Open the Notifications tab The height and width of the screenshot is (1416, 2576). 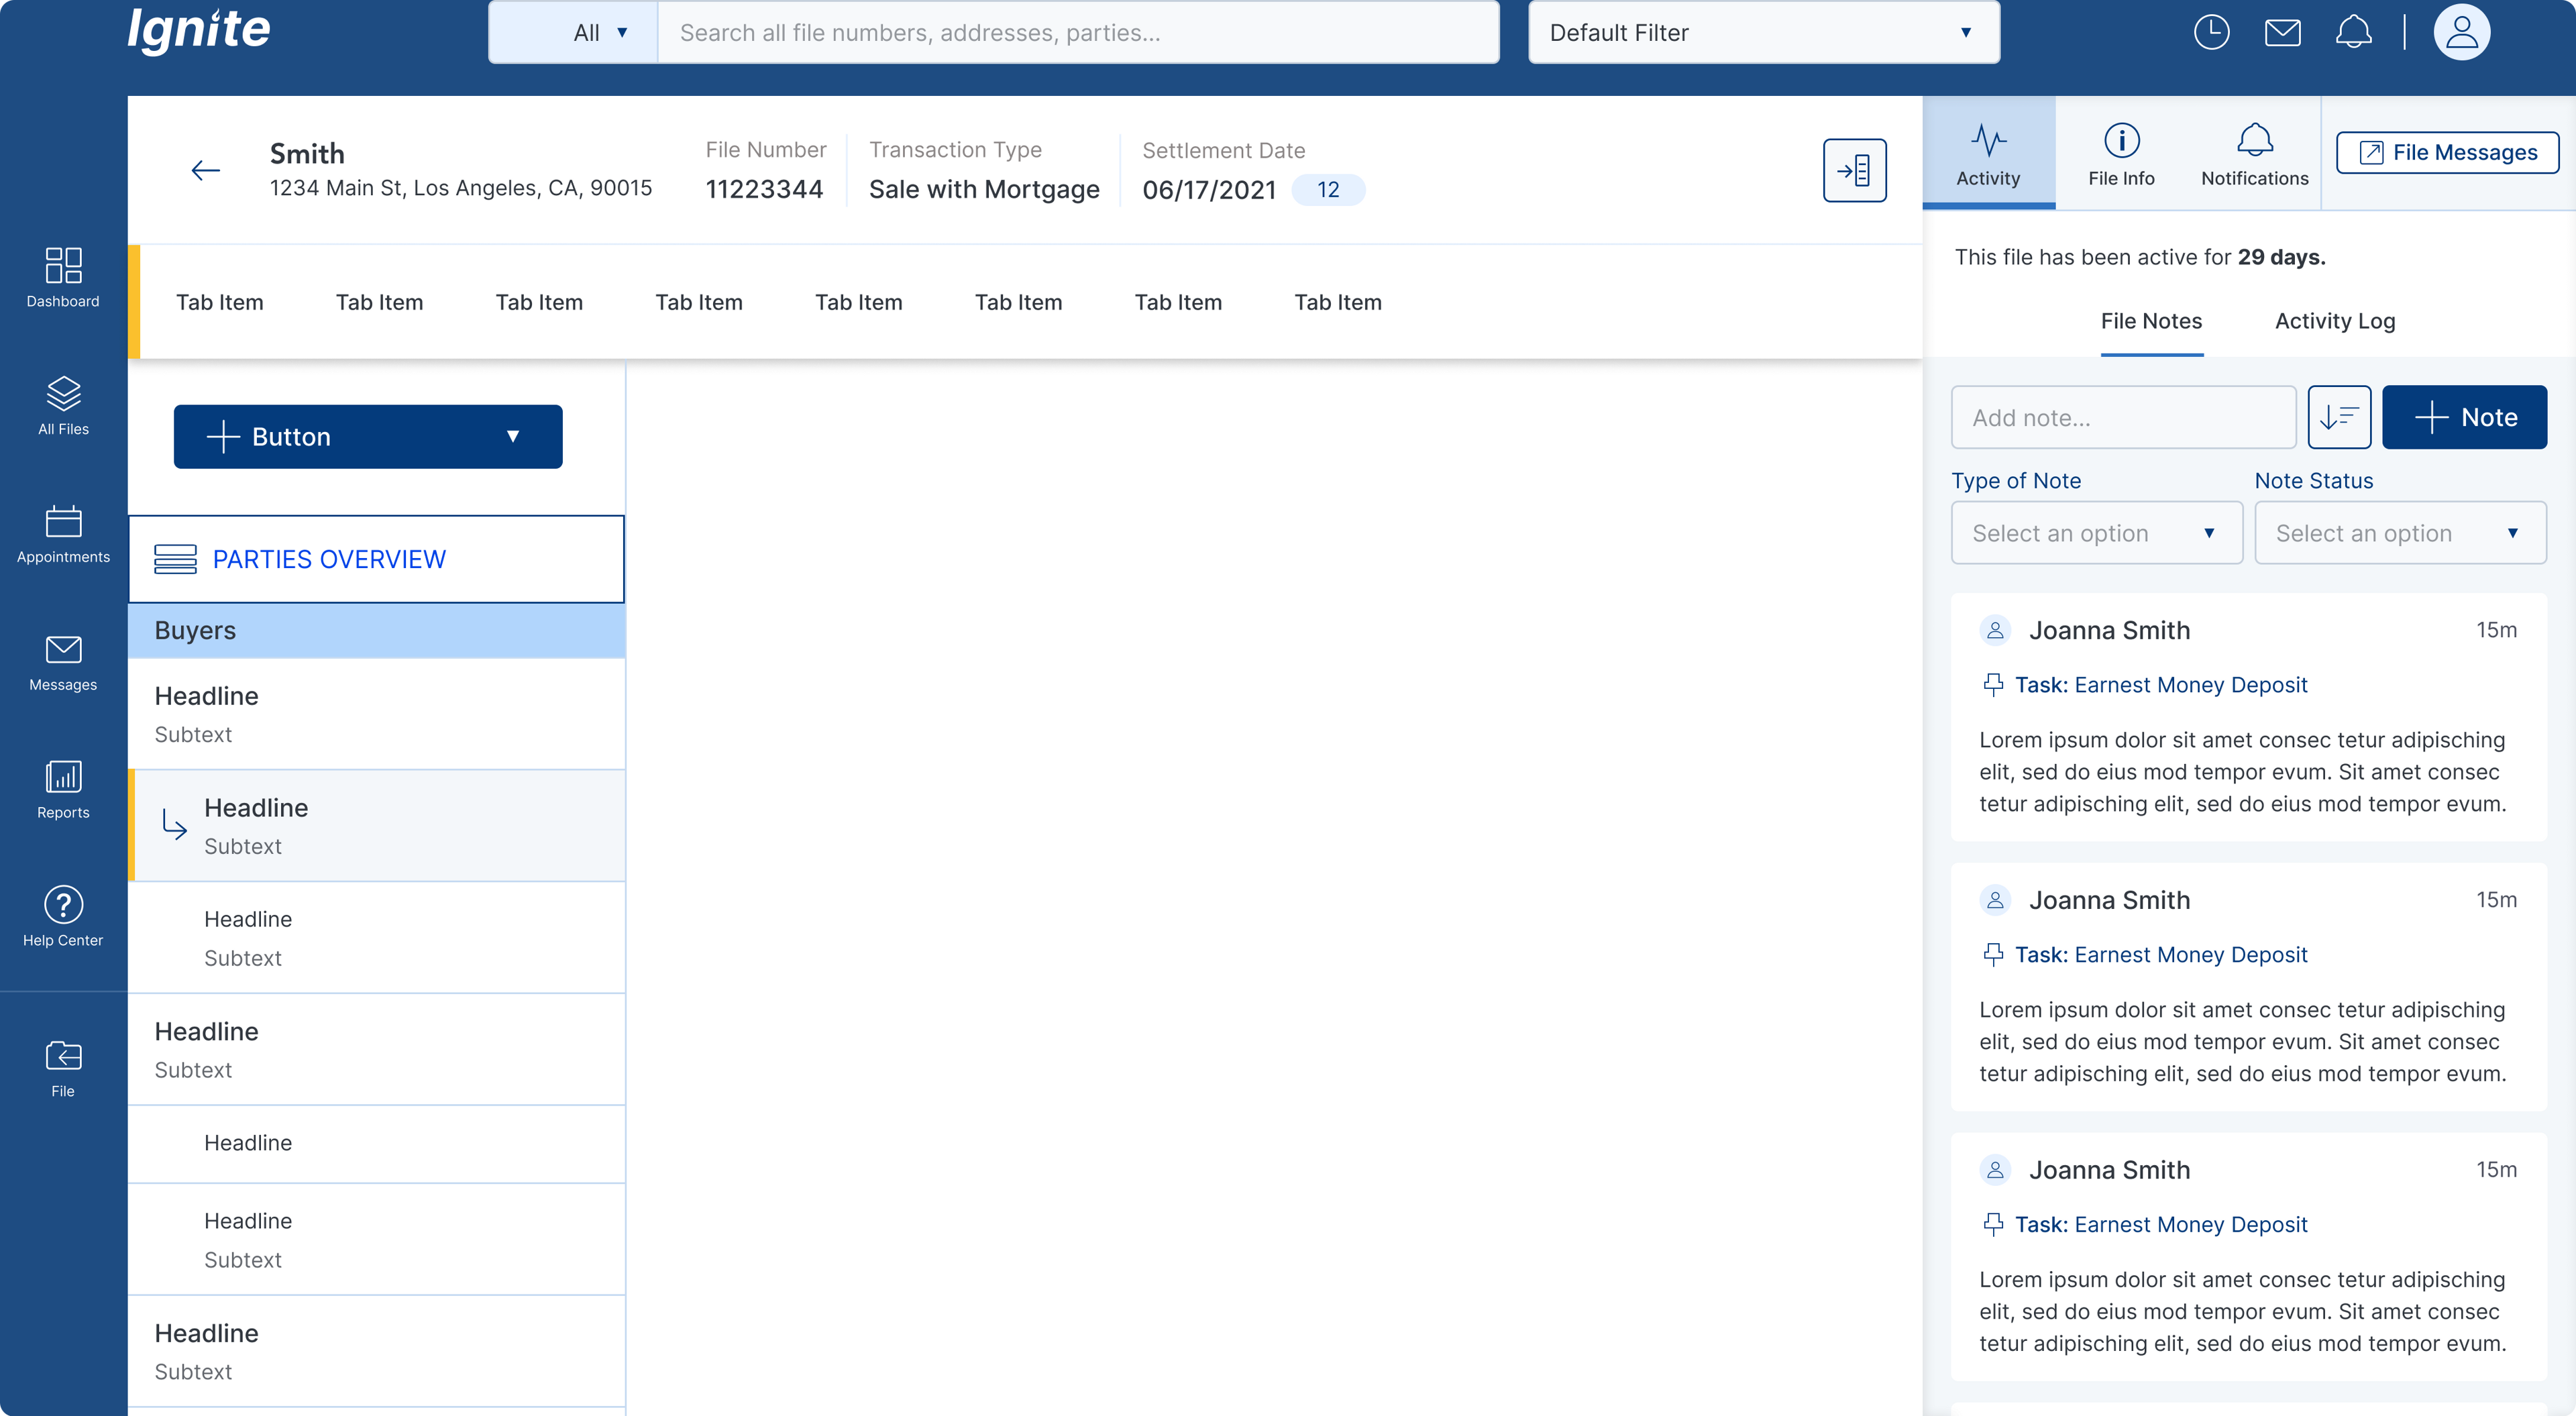(2254, 153)
